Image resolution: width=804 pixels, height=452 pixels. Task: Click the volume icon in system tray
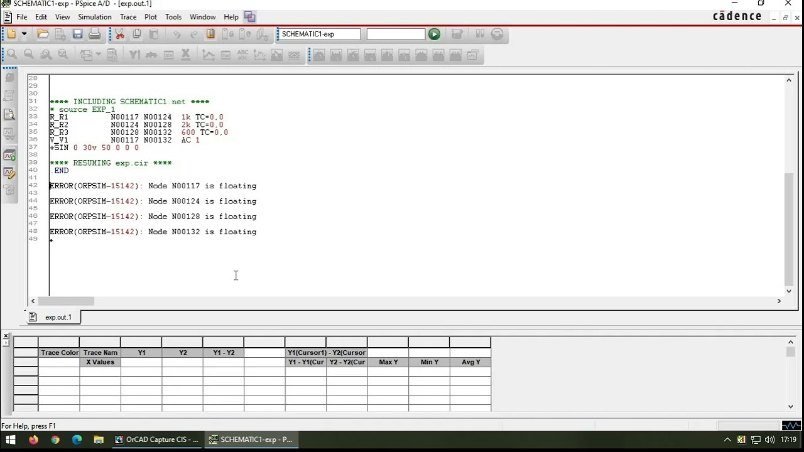pos(769,439)
